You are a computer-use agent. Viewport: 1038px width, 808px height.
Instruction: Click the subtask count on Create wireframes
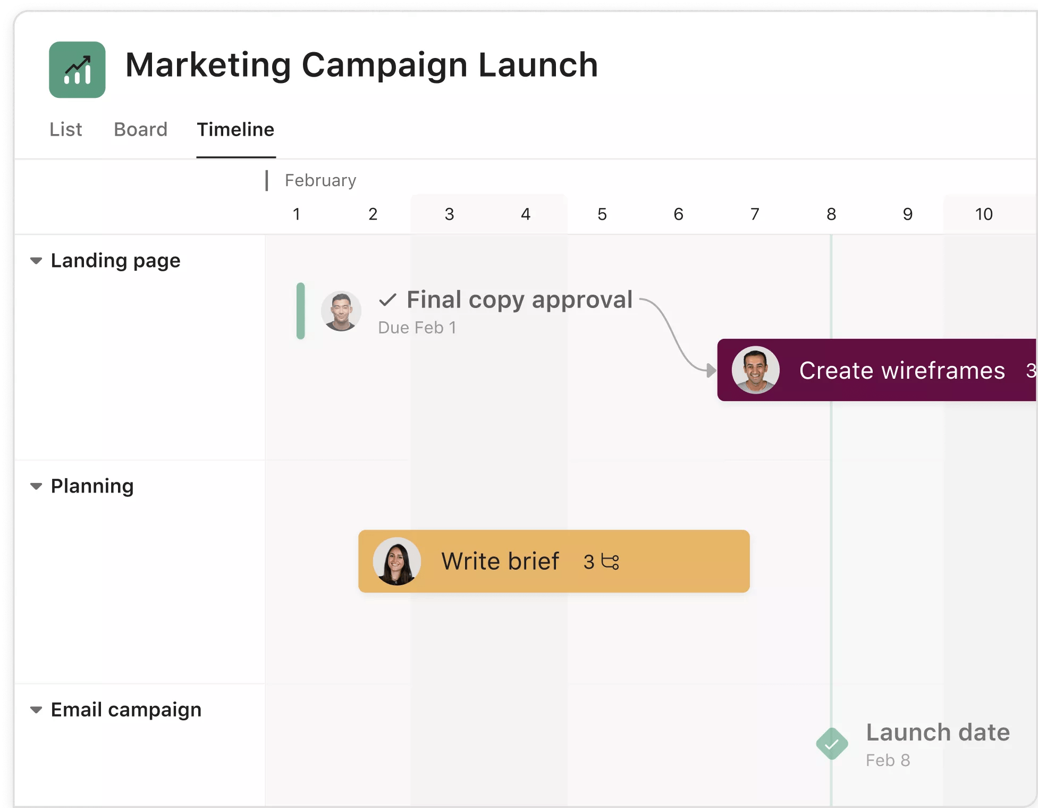pyautogui.click(x=1030, y=371)
